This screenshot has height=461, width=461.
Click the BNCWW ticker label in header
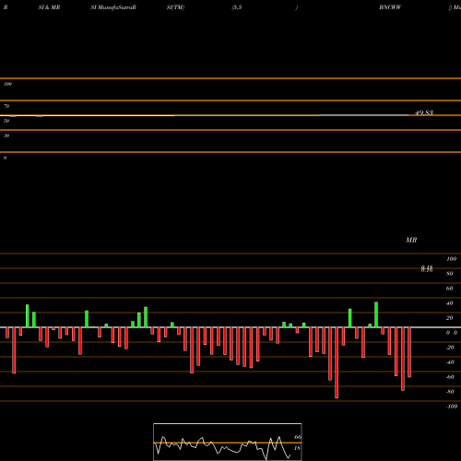click(x=390, y=7)
